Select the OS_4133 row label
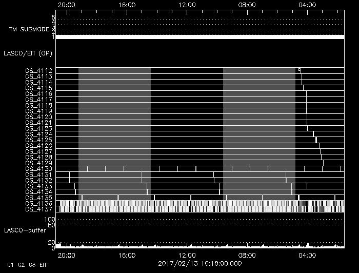 (38, 186)
